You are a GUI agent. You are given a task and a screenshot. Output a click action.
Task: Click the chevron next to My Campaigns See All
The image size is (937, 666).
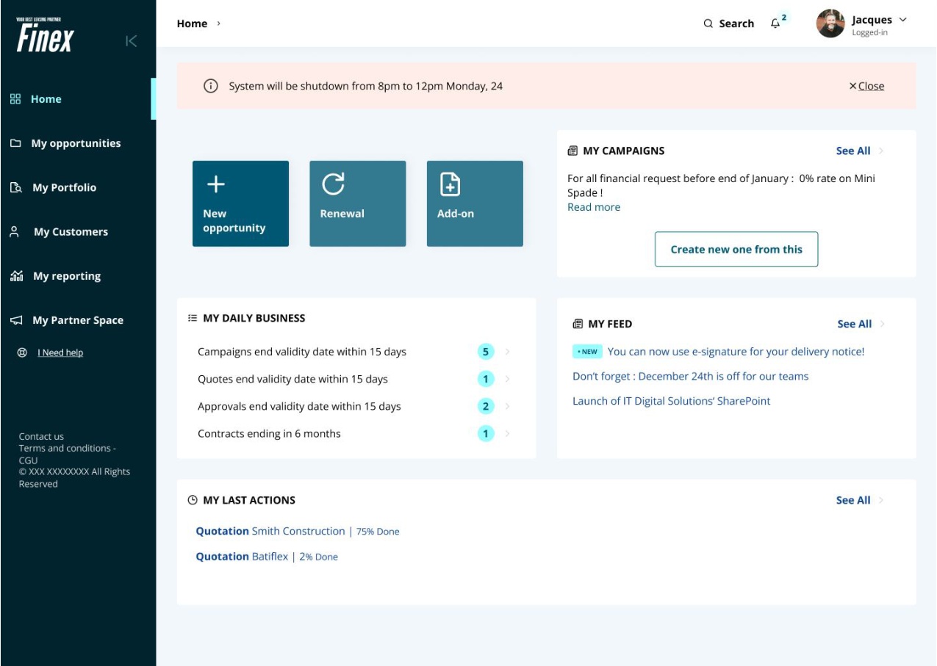click(x=881, y=151)
